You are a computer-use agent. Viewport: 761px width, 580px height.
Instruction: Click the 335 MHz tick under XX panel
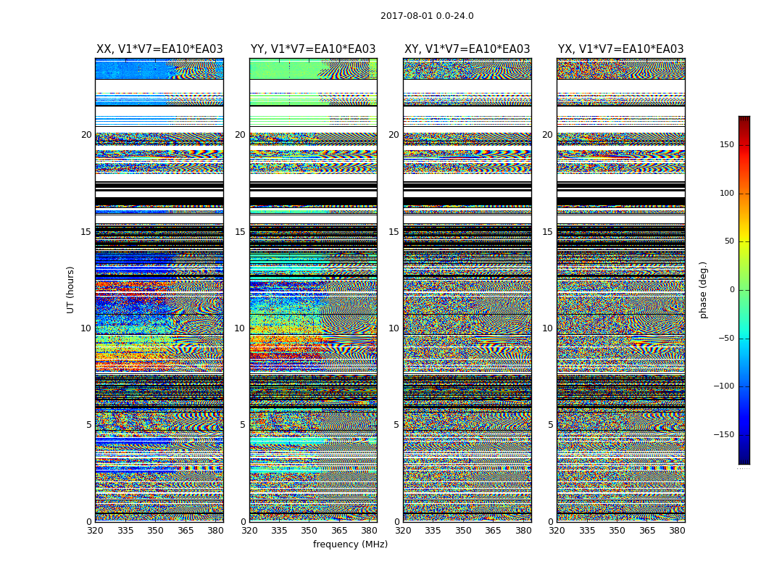pos(125,531)
